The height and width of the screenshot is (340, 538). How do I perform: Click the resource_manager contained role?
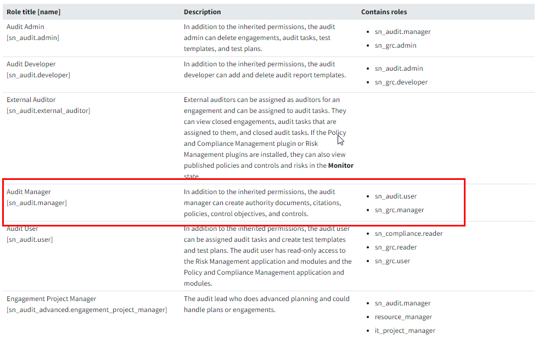click(x=403, y=317)
